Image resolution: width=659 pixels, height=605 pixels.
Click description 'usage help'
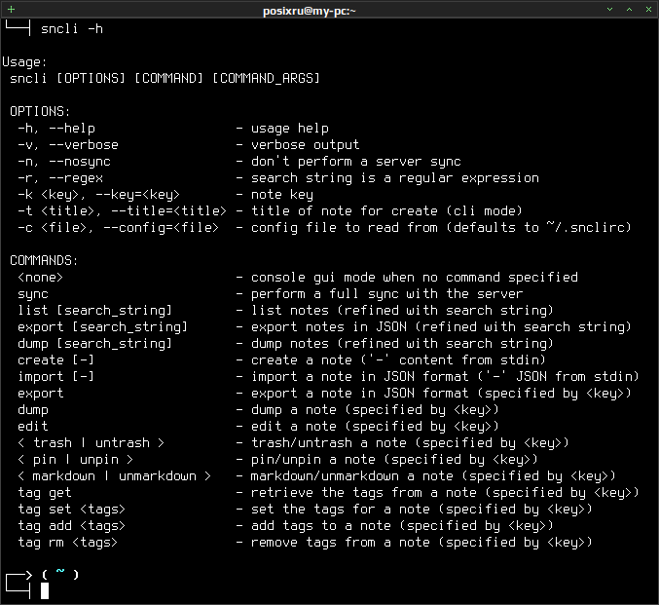[290, 129]
